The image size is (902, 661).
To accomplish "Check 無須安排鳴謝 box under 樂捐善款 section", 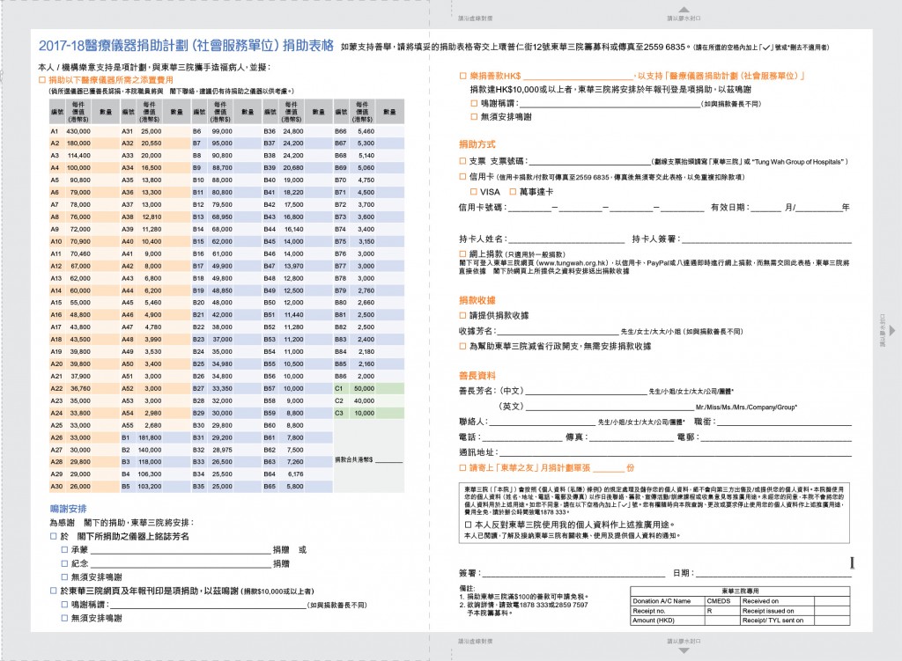I will pyautogui.click(x=474, y=117).
